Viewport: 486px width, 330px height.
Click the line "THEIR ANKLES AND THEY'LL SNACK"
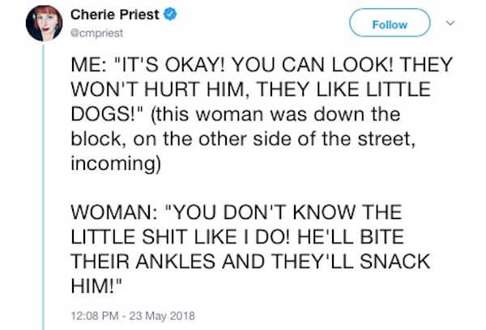pos(250,261)
